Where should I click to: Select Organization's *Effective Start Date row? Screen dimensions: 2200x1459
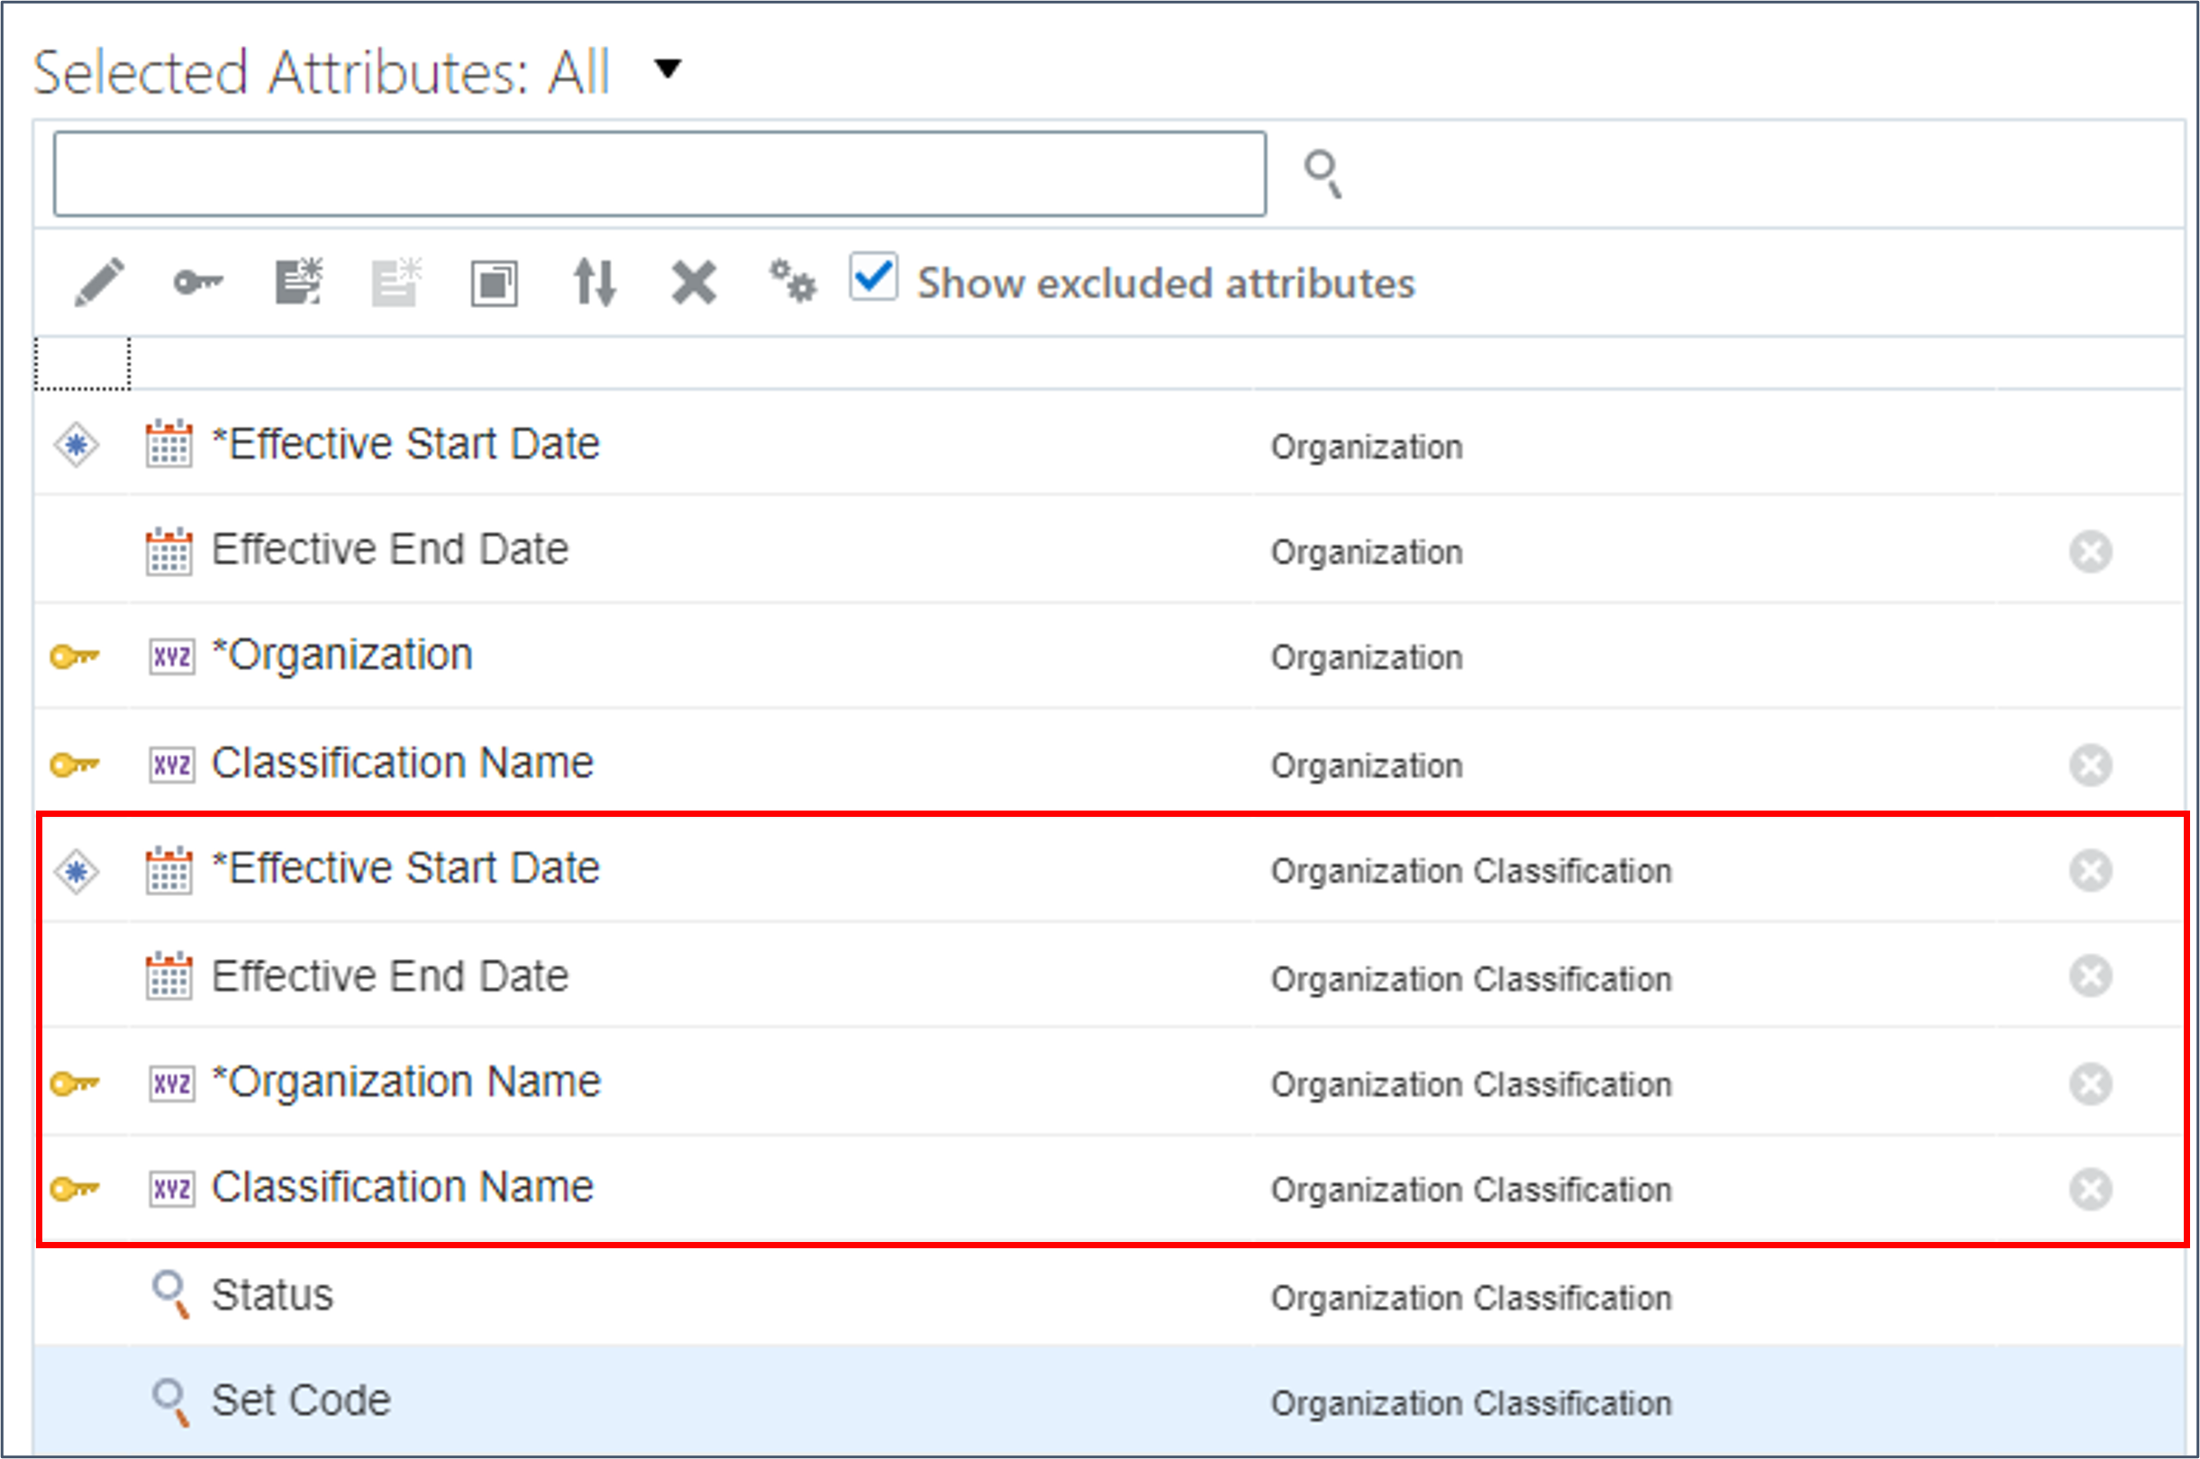point(405,445)
